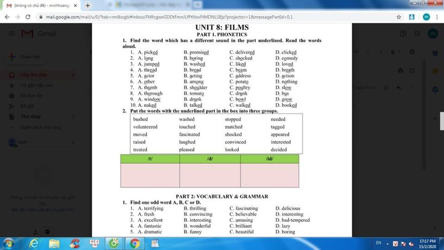Click the Gmail logo
The width and height of the screenshot is (444, 250).
coord(39,34)
